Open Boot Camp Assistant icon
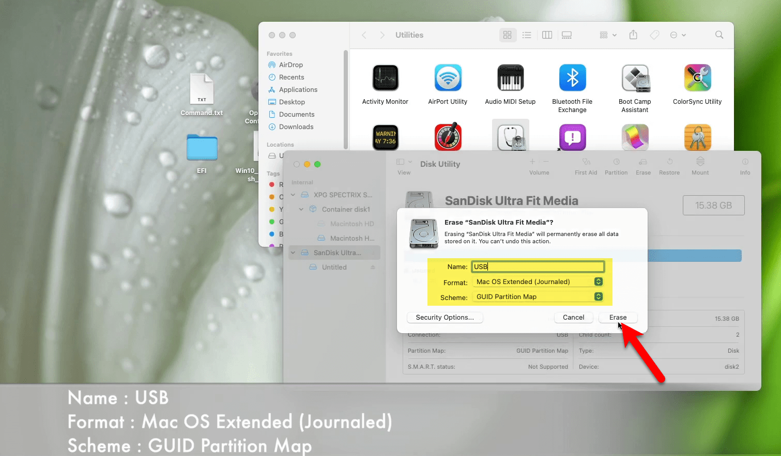 coord(635,78)
